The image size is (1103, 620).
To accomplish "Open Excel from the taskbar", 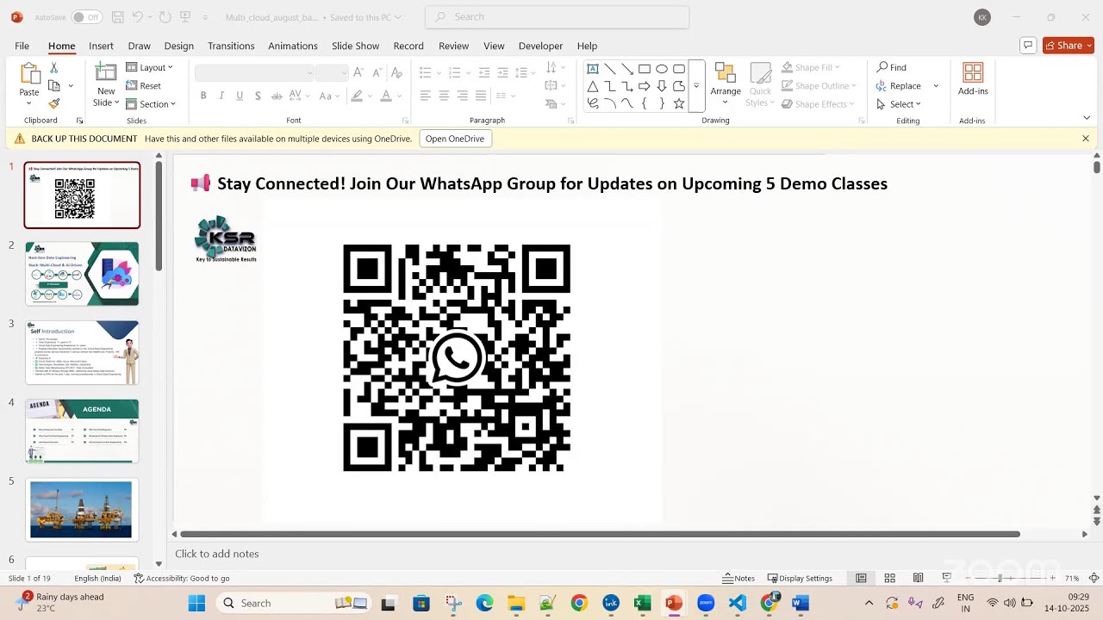I will (x=642, y=603).
